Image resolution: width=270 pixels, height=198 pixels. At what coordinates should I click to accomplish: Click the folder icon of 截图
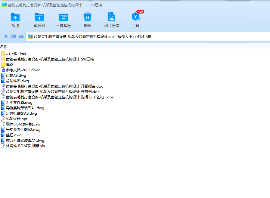point(3,65)
